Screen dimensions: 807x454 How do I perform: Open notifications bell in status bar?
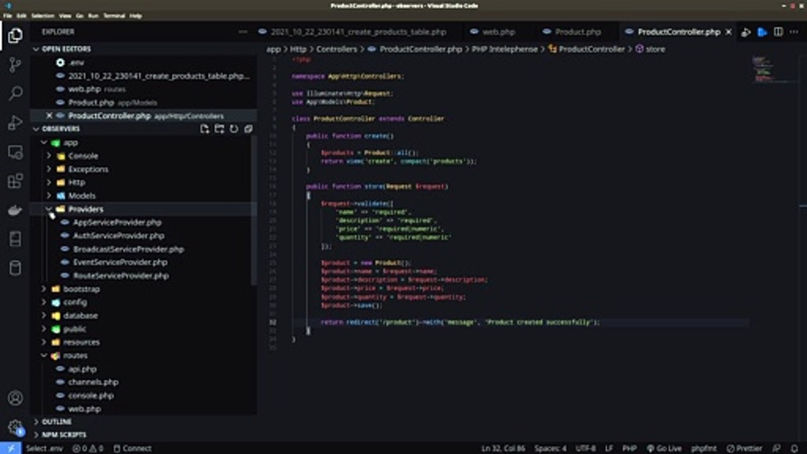[795, 448]
